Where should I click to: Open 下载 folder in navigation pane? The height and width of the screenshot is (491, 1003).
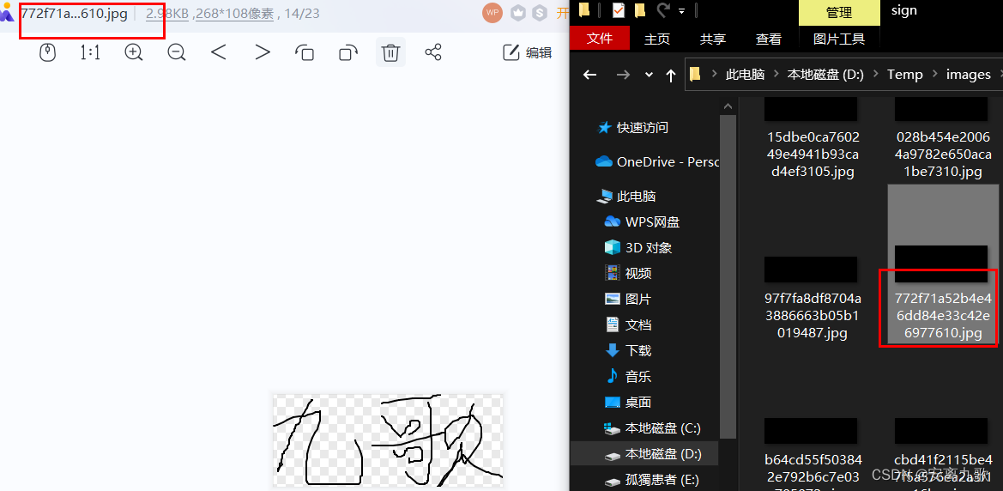[x=627, y=350]
